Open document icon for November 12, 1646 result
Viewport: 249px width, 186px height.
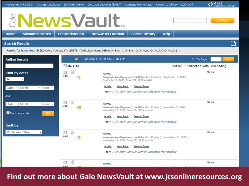click(x=73, y=133)
